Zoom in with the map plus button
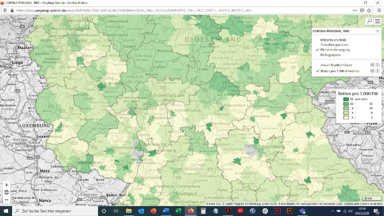This screenshot has width=384, height=216. 7,185
